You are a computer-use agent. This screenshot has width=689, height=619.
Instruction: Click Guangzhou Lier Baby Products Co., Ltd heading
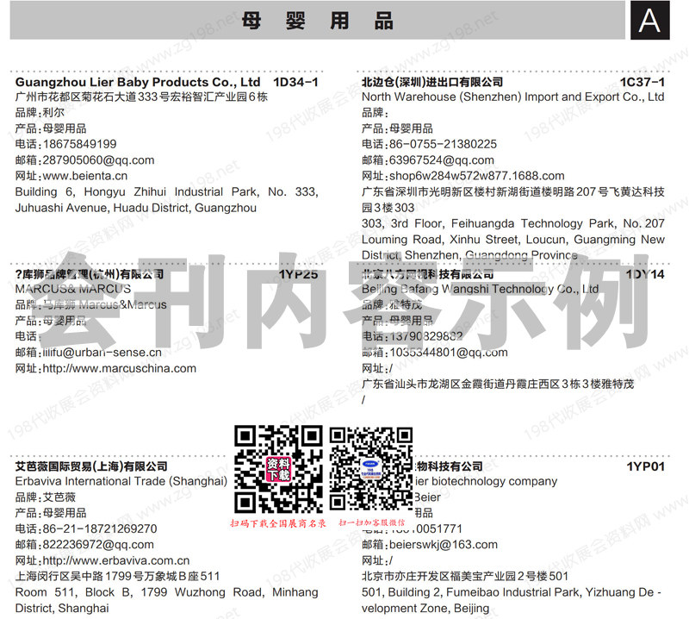click(138, 82)
